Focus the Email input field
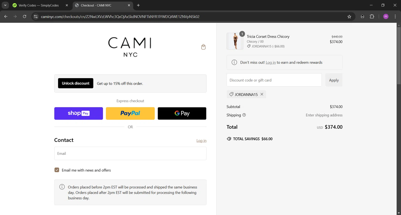This screenshot has width=401, height=215. point(130,153)
